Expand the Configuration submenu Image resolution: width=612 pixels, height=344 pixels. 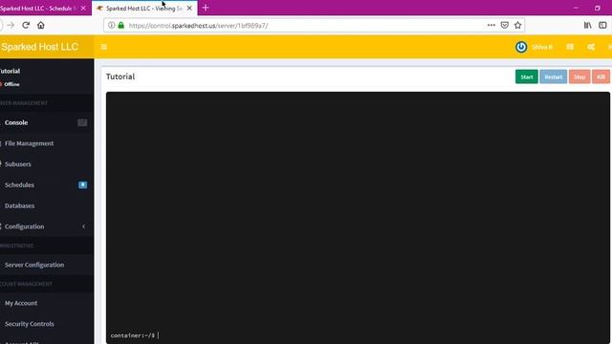click(x=46, y=226)
